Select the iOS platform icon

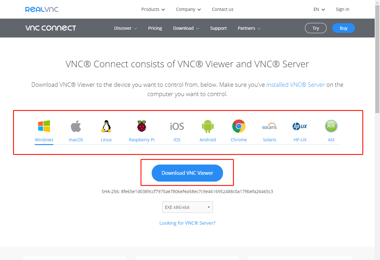(177, 126)
